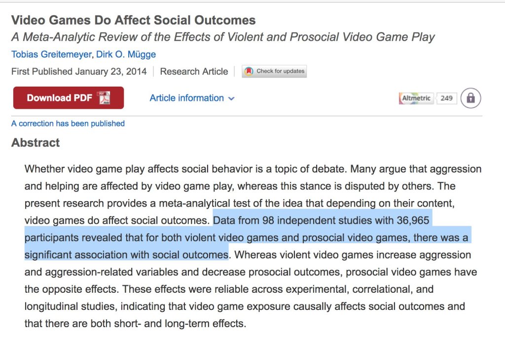Viewport: 505px width, 337px height.
Task: Click the Abstract section heading
Action: [x=36, y=143]
